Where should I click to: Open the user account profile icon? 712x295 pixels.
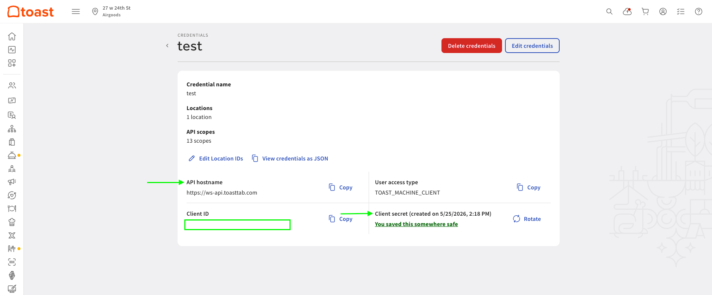point(663,11)
